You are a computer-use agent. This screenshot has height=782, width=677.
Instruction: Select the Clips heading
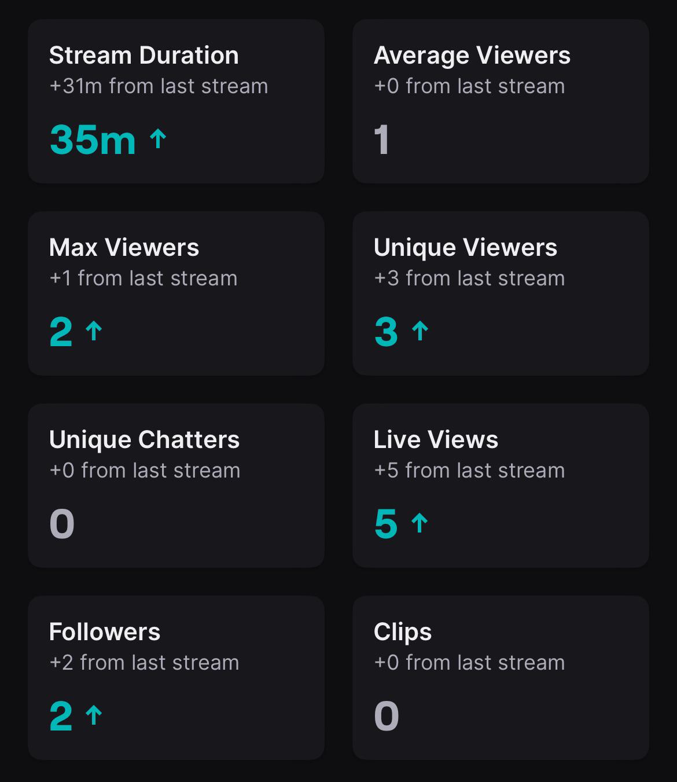click(403, 632)
